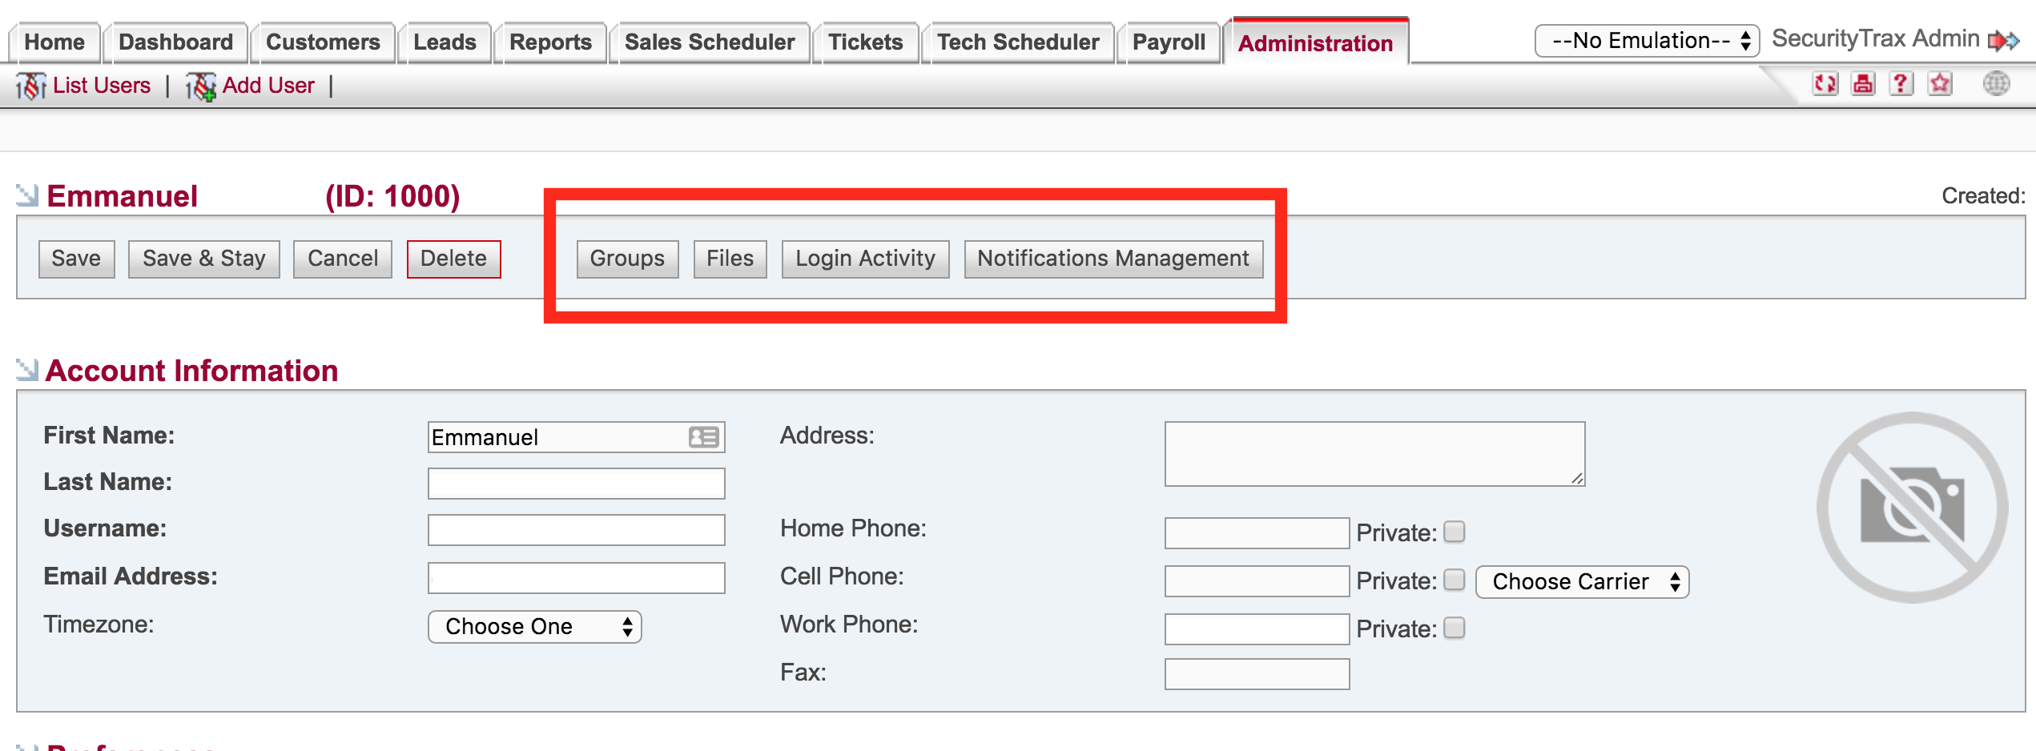Image resolution: width=2036 pixels, height=751 pixels.
Task: Open the Timezone Choose One dropdown
Action: pos(534,627)
